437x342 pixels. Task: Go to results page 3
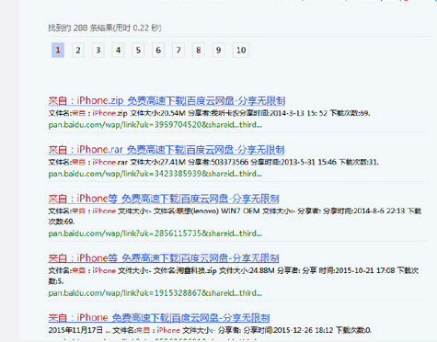click(x=98, y=50)
